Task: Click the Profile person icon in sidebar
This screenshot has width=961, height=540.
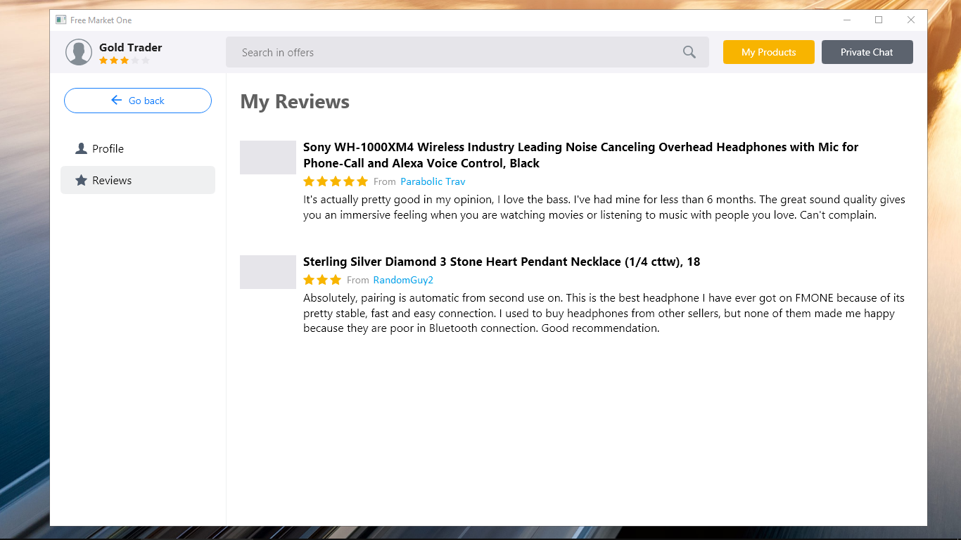Action: (x=82, y=148)
